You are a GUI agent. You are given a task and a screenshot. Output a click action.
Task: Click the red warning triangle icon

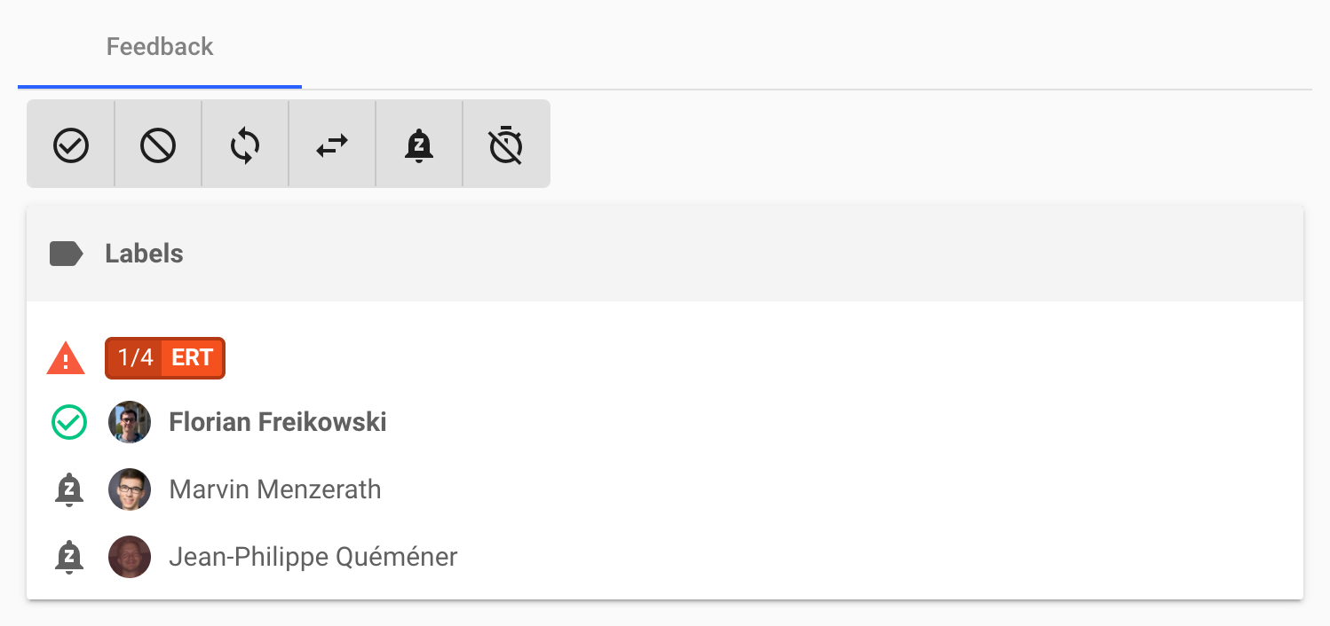click(x=66, y=358)
